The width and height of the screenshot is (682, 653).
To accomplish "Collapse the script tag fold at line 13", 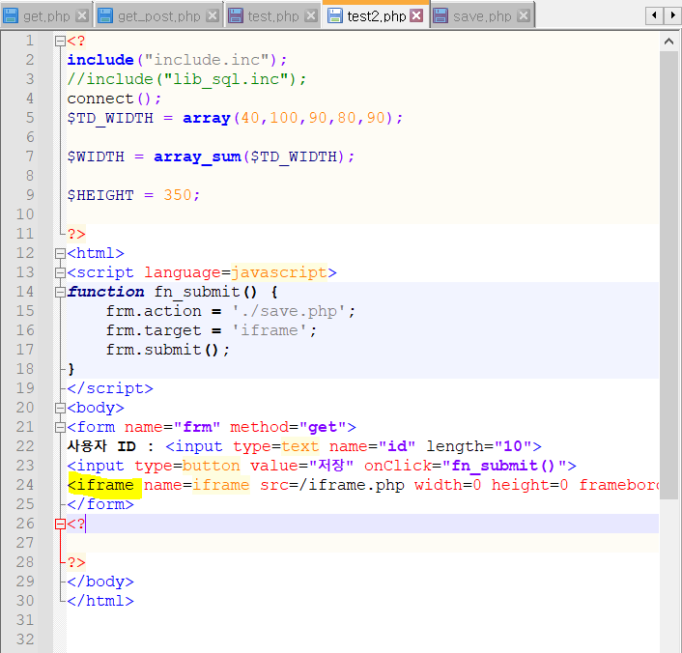I will pos(60,272).
